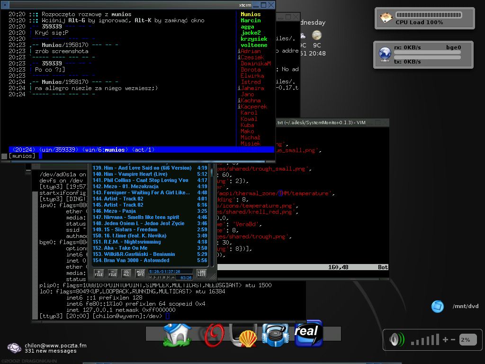Image resolution: width=485 pixels, height=364 pixels.
Task: Click the network globe icon in bge0 widget
Action: coord(384,55)
